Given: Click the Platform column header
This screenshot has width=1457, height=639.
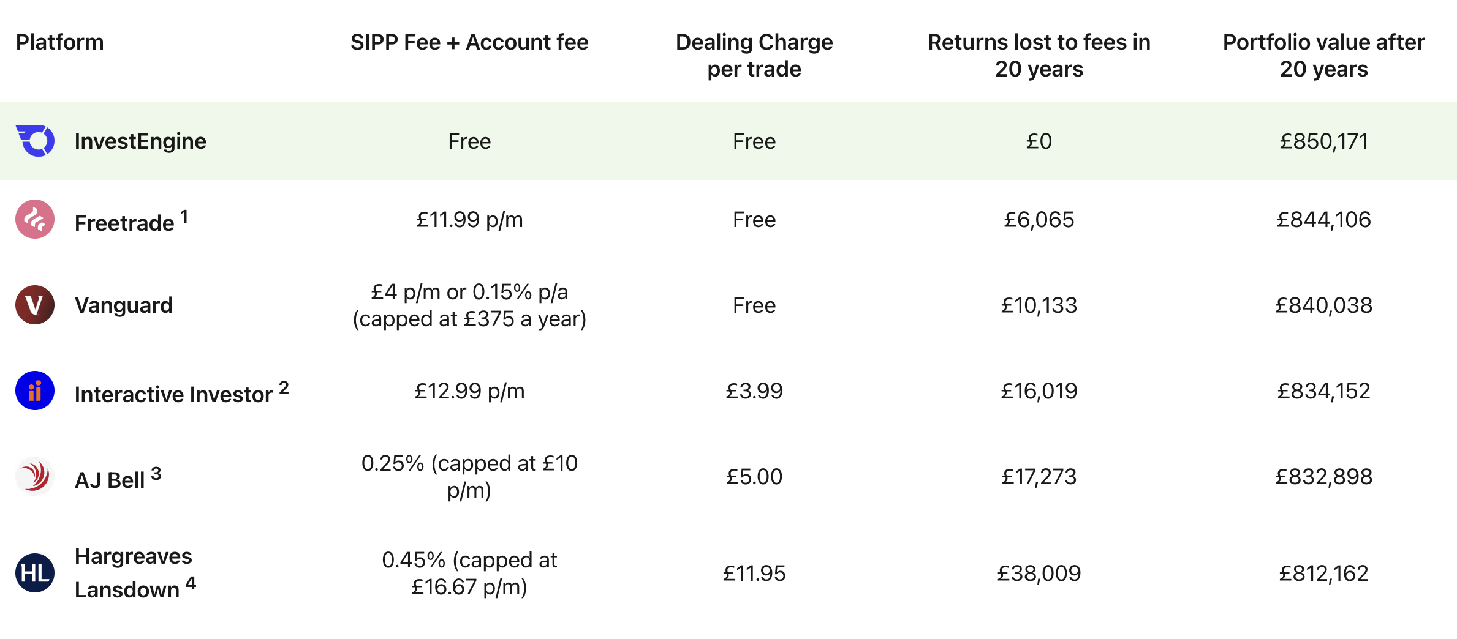Looking at the screenshot, I should (59, 42).
